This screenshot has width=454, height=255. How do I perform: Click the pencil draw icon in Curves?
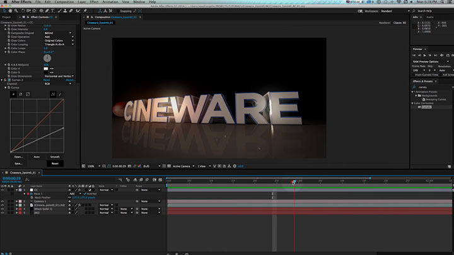pyautogui.click(x=61, y=94)
